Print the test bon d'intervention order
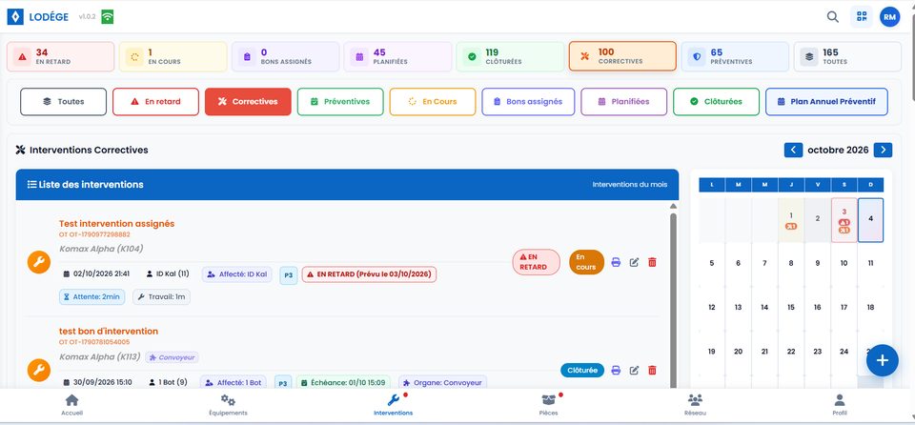This screenshot has height=425, width=915. pos(616,370)
